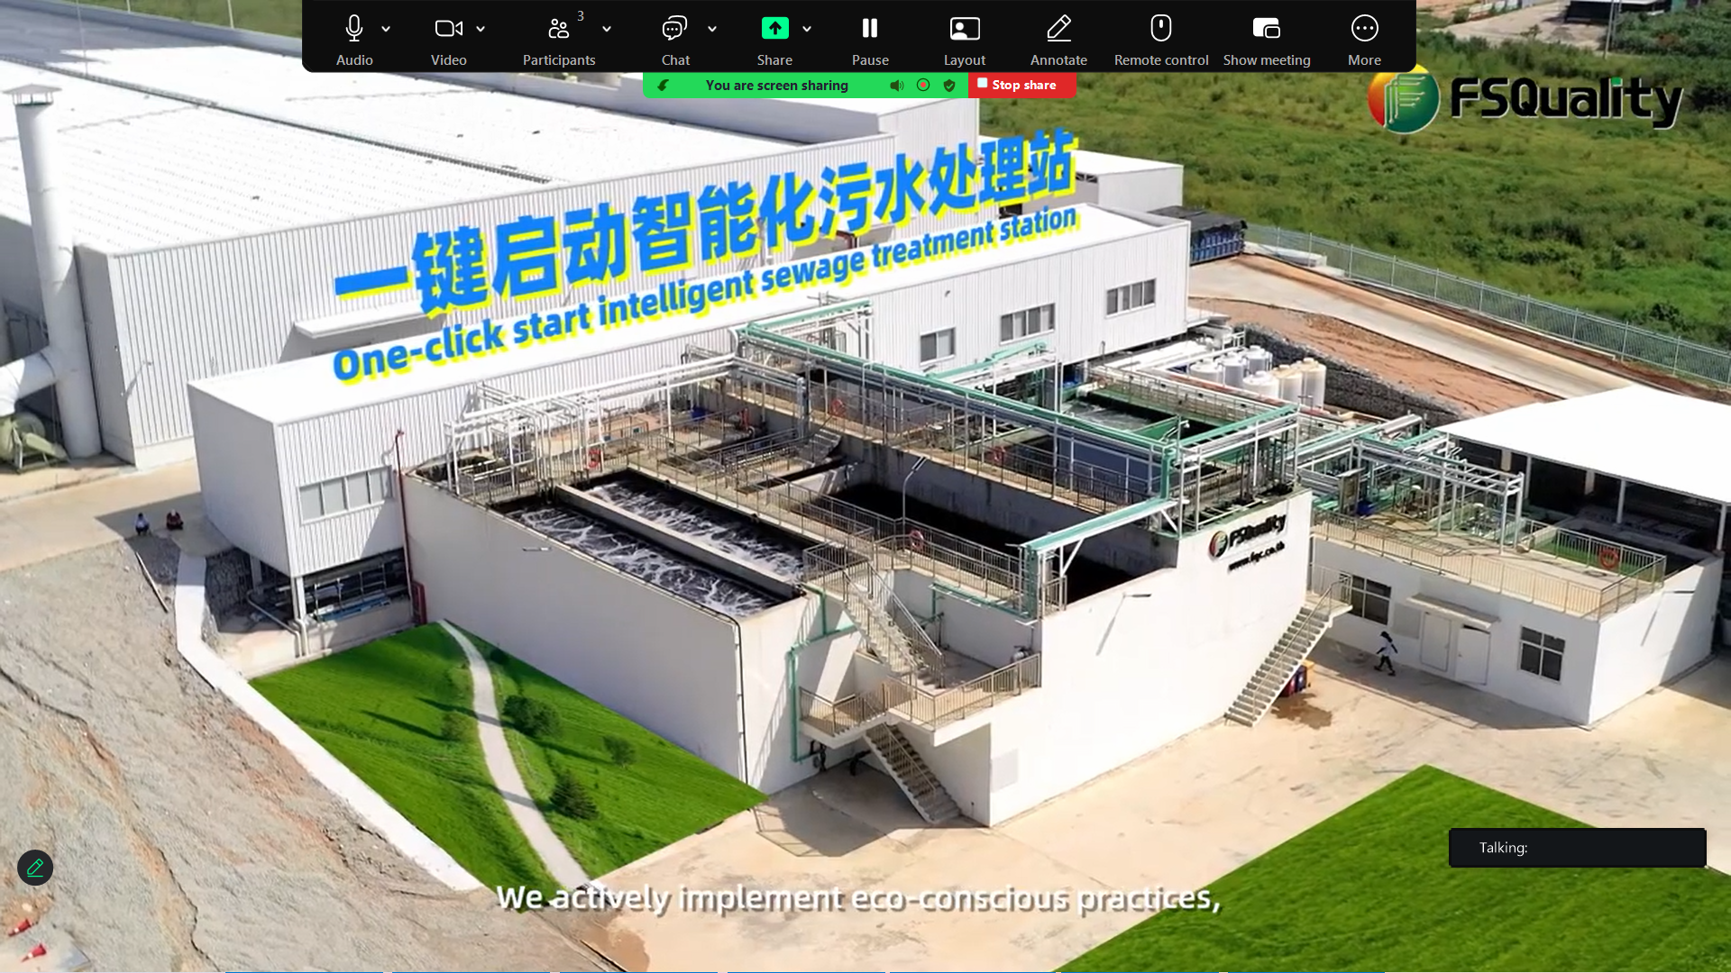Click Show meeting
Viewport: 1731px width, 973px height.
point(1266,29)
